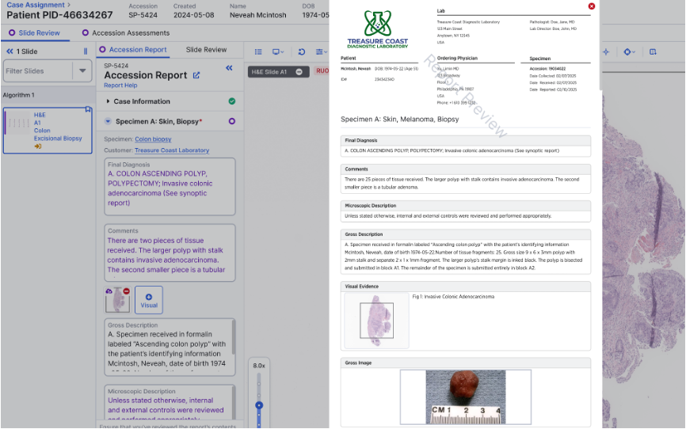Click the gross specimen photo in preview

click(x=466, y=397)
